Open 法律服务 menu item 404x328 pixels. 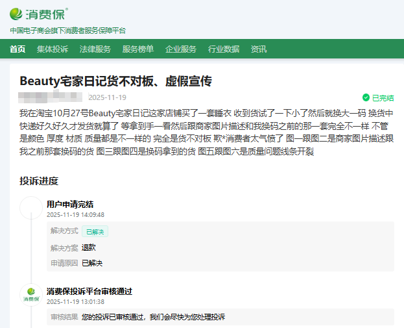tap(95, 49)
